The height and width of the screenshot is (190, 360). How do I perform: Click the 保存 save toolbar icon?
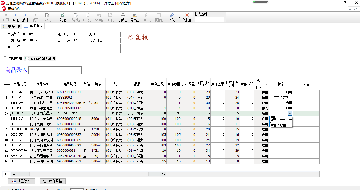click(110, 18)
